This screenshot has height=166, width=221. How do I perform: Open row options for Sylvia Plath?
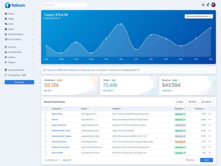coord(210,114)
